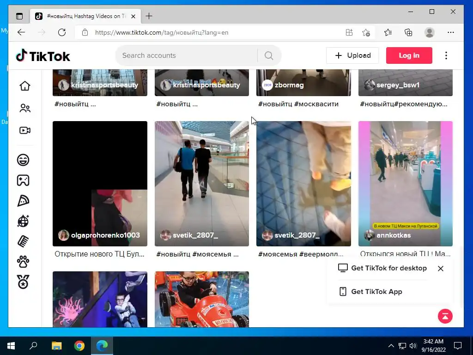
Task: Click caption '#новыйтц #моясемья ...'
Action: 198,254
